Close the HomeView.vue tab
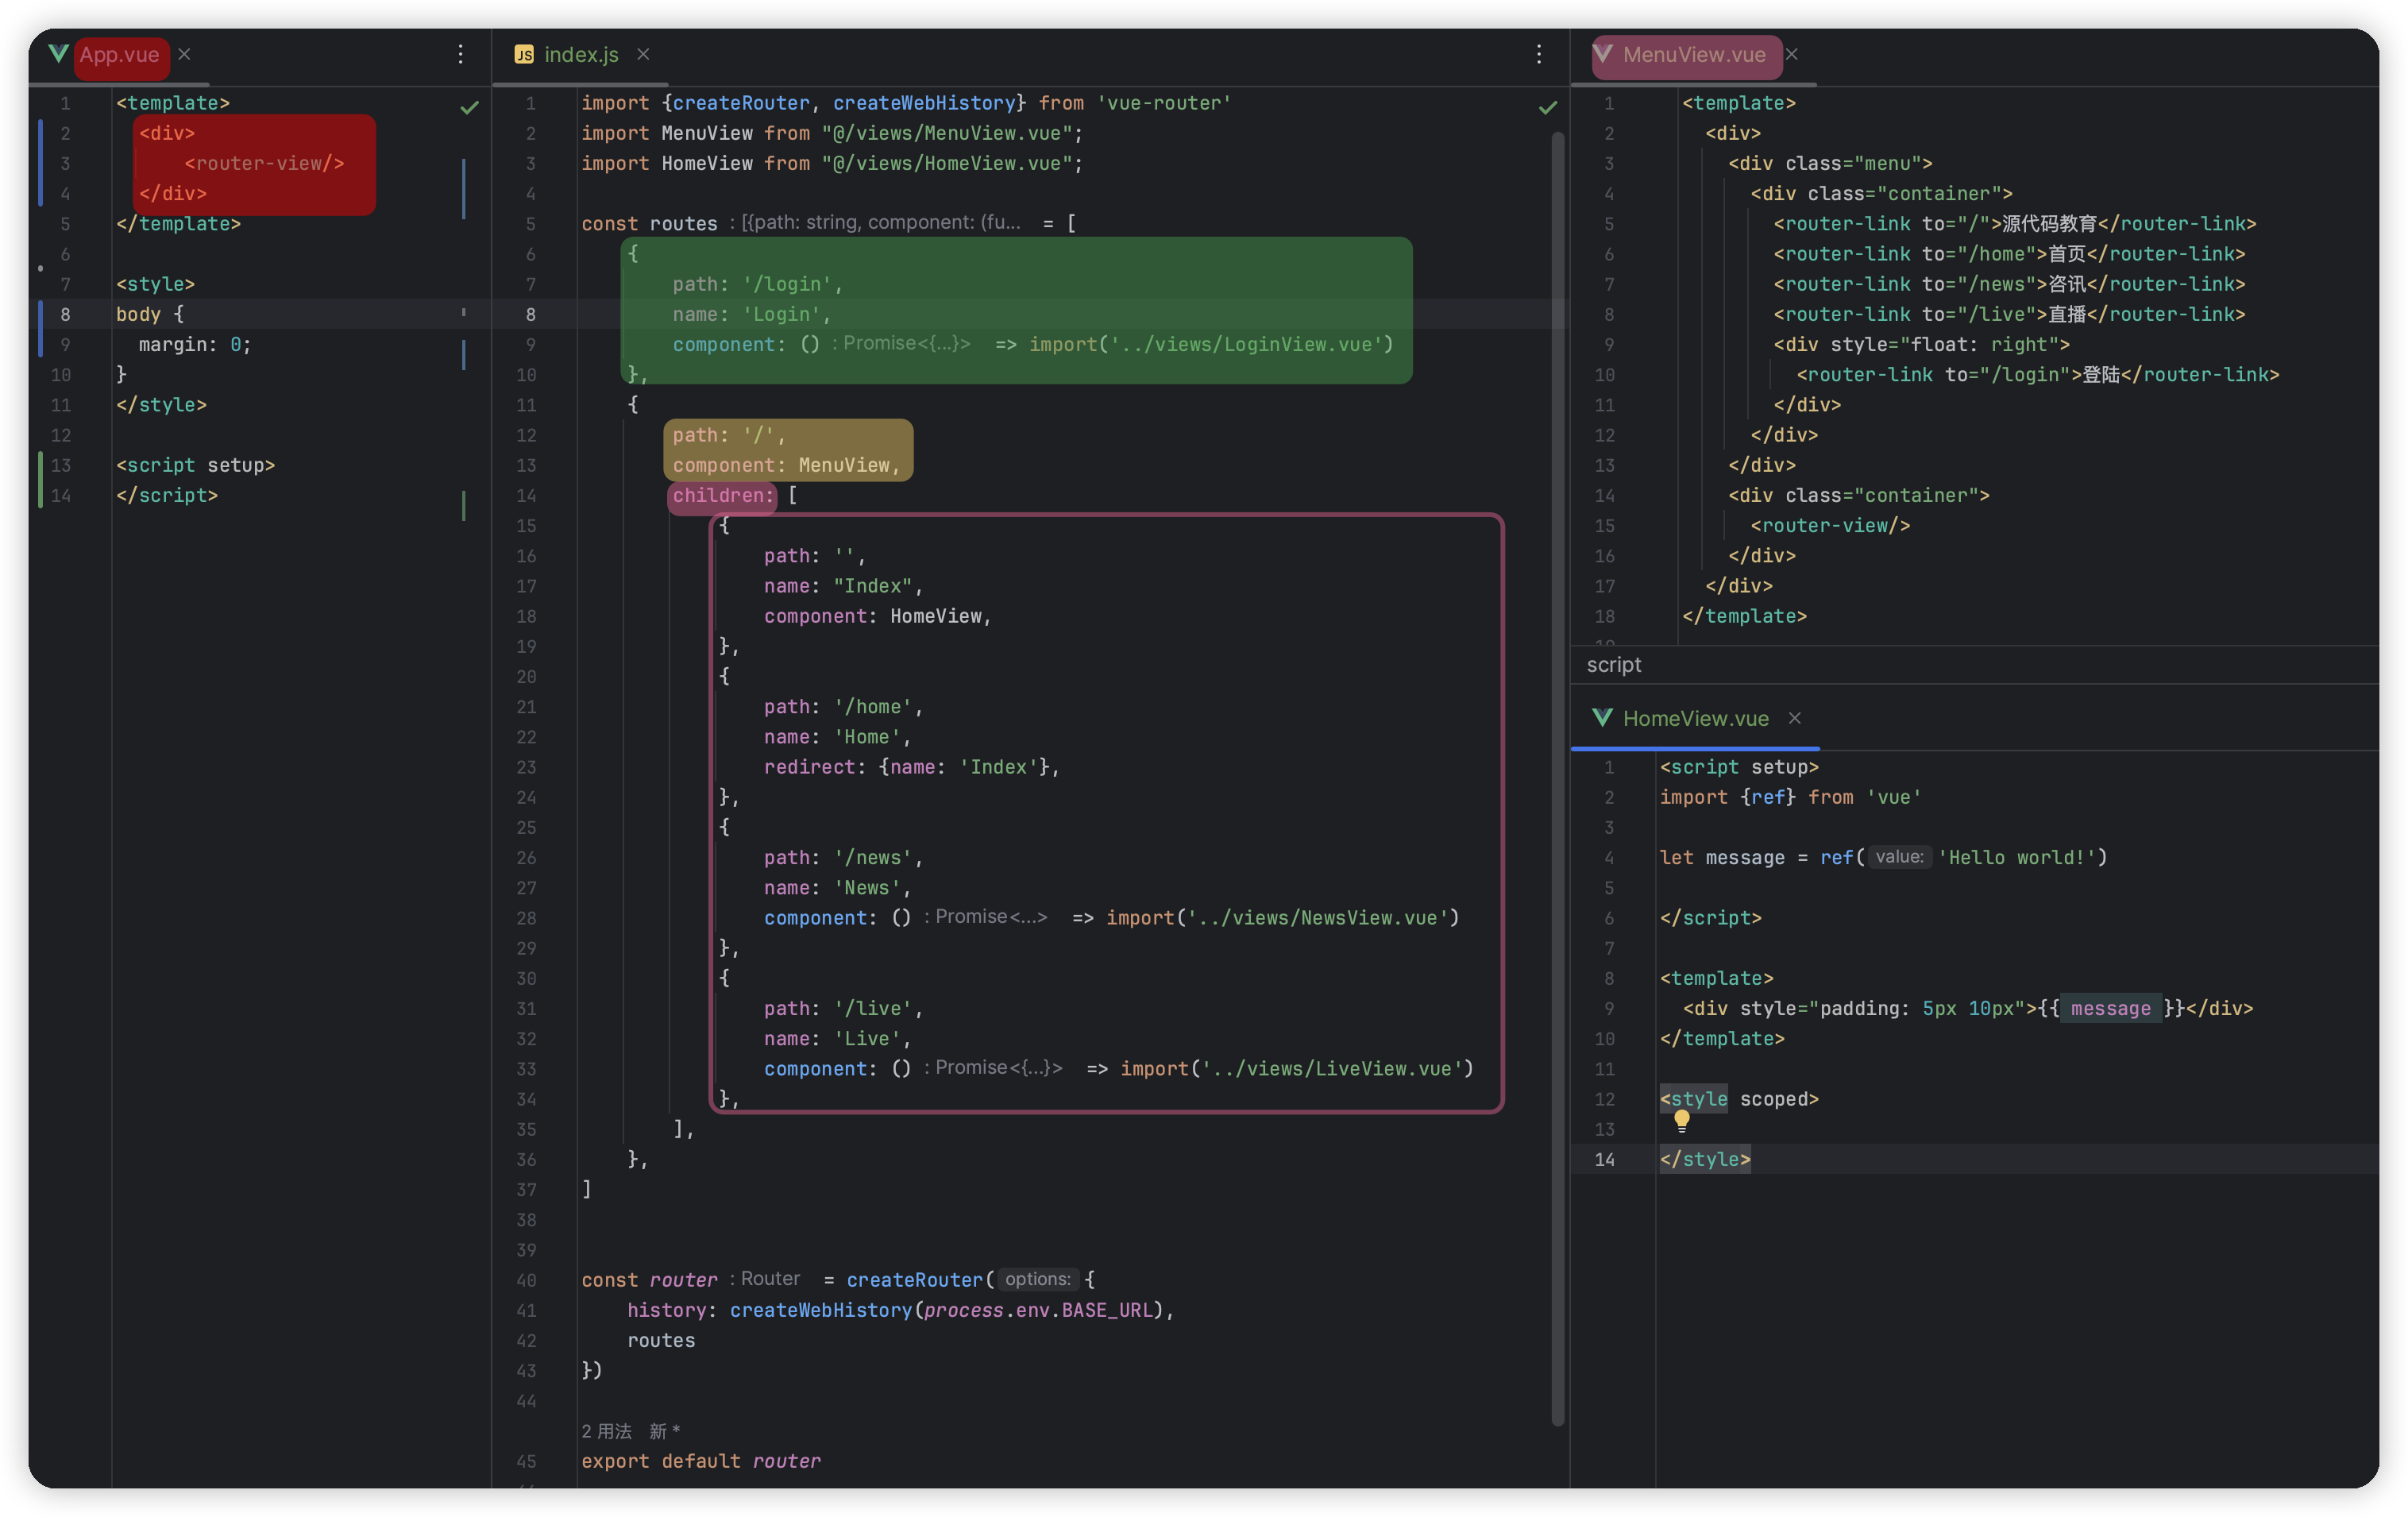2408x1517 pixels. point(1795,718)
